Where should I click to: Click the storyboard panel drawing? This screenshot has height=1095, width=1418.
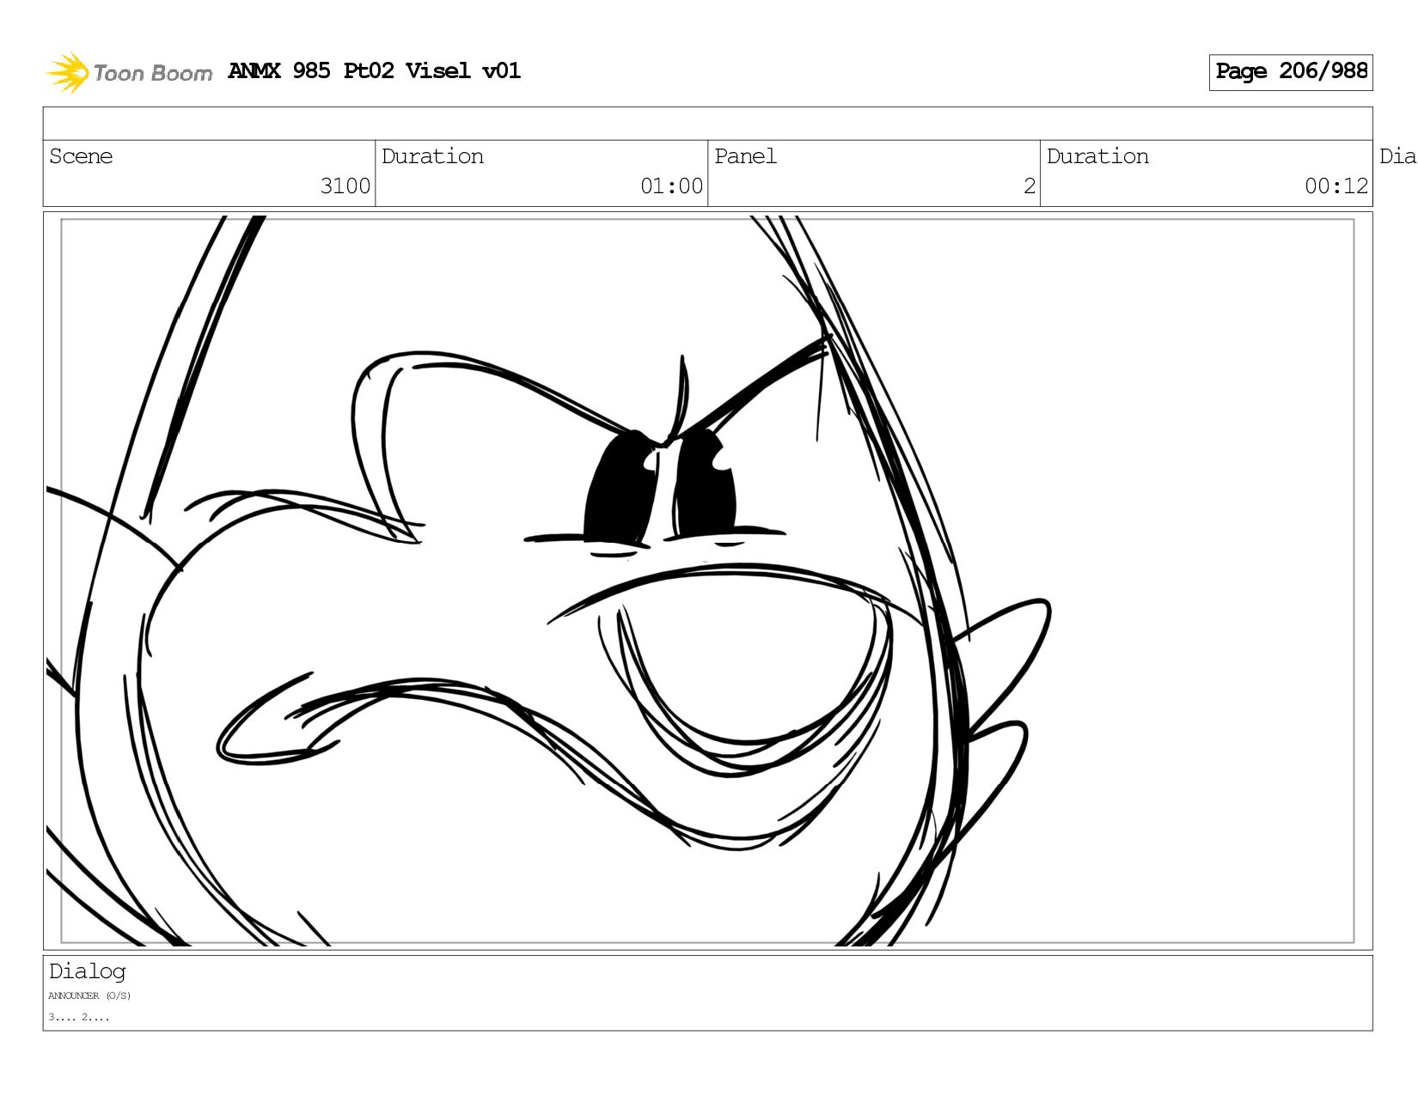pos(707,581)
